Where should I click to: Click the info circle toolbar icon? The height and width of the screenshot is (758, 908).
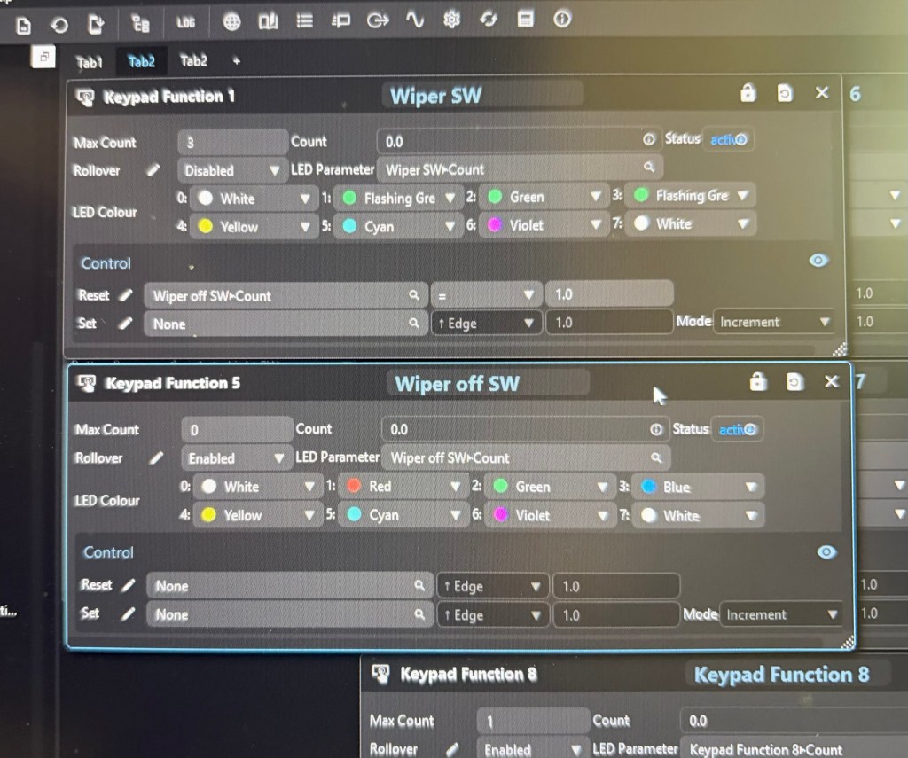562,18
